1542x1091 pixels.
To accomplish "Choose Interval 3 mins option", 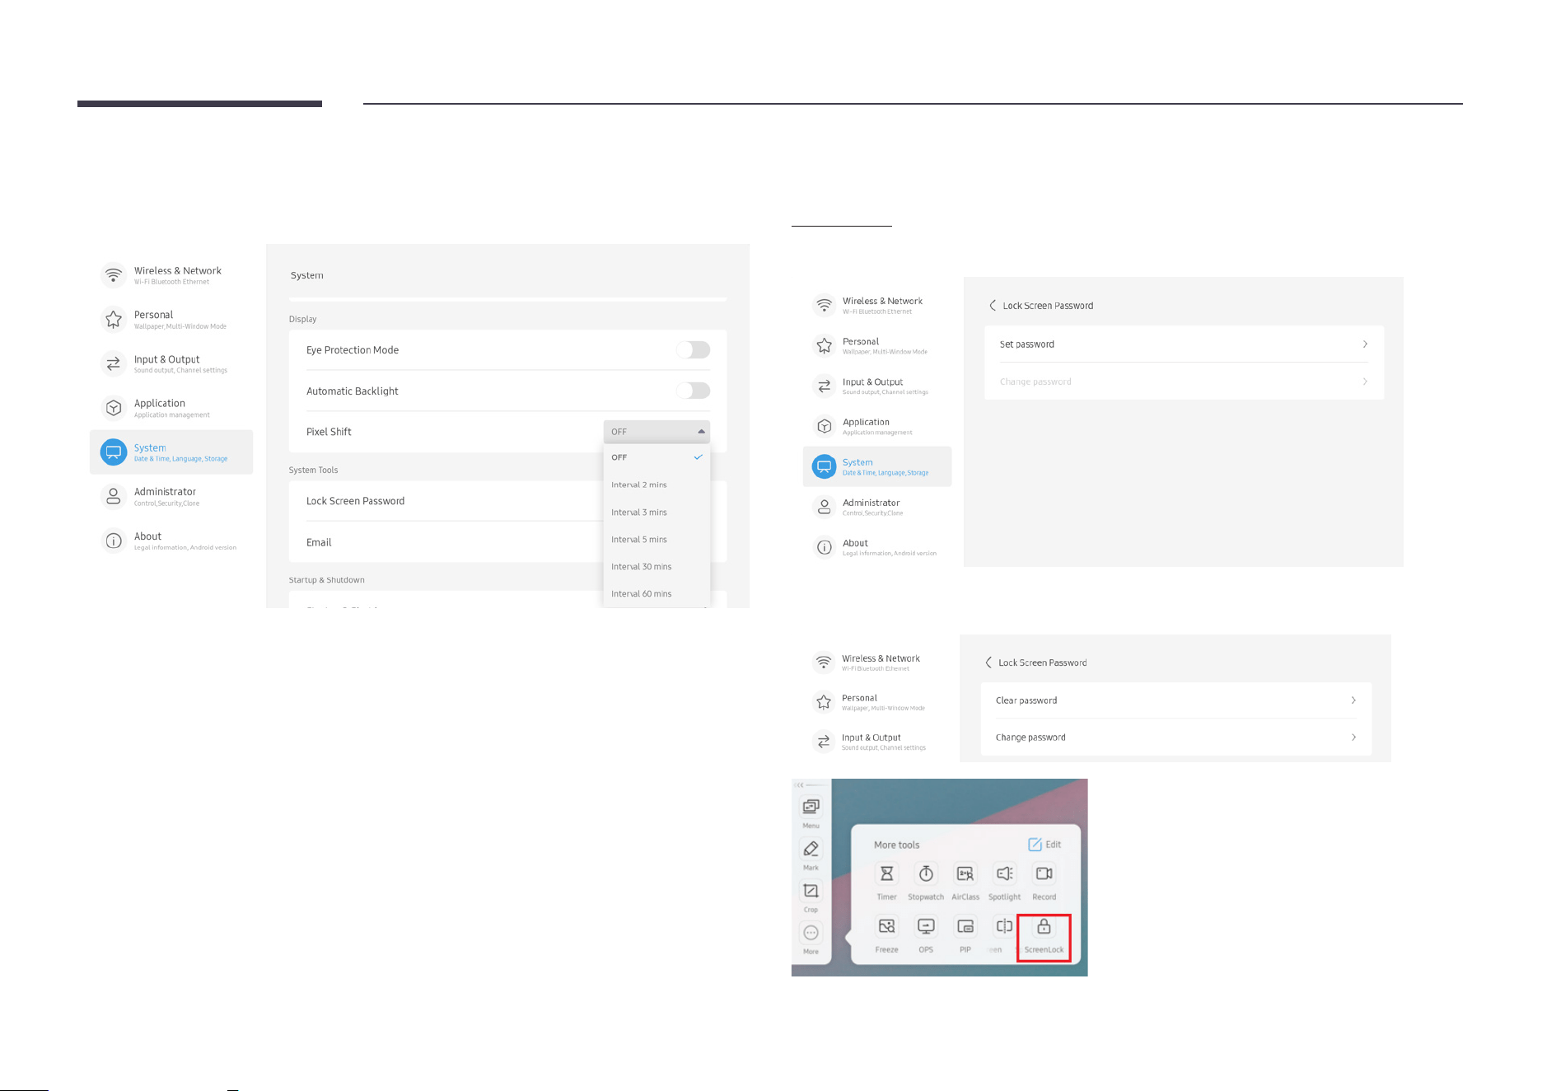I will point(657,512).
